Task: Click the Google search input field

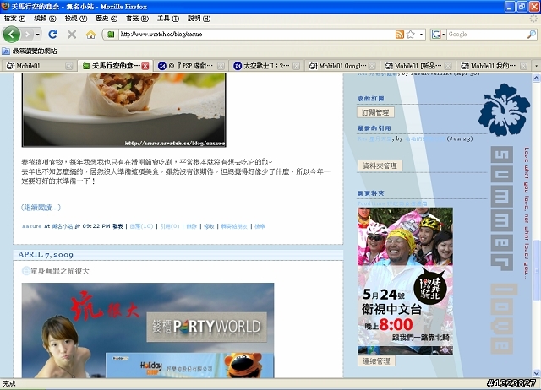Action: pos(487,34)
